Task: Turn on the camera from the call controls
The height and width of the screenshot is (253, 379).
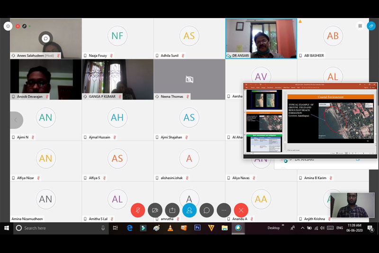Action: point(155,210)
